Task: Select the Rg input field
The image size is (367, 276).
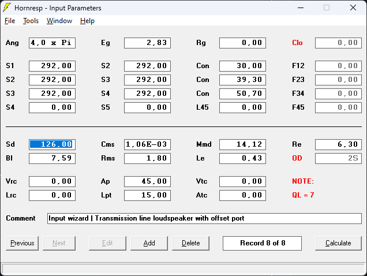Action: [243, 43]
